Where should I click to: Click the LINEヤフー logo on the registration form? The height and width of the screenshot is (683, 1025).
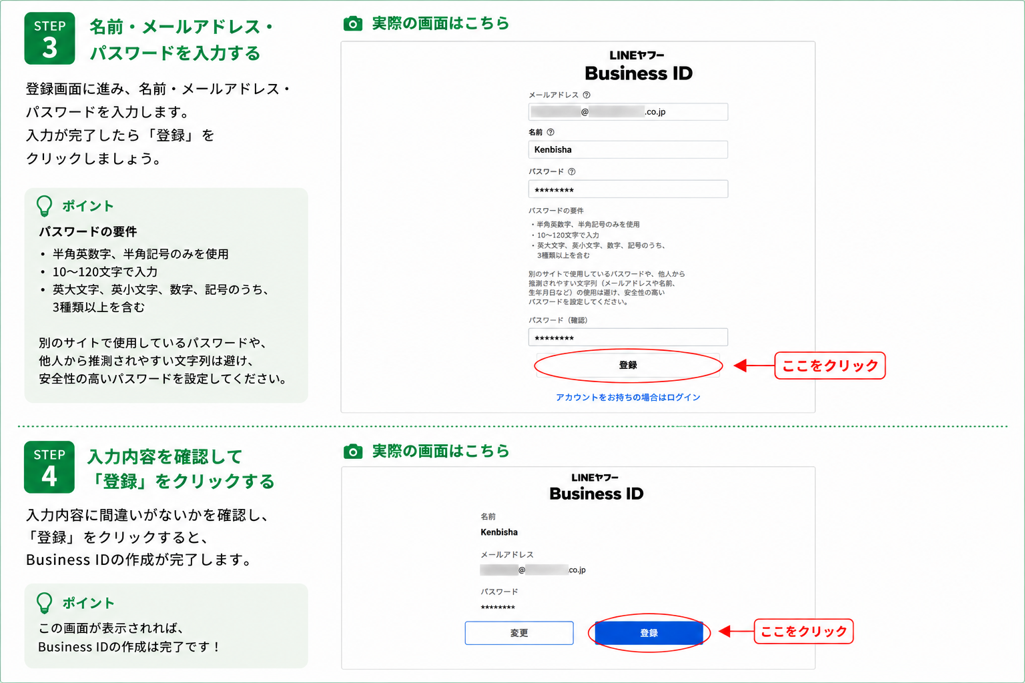point(637,55)
